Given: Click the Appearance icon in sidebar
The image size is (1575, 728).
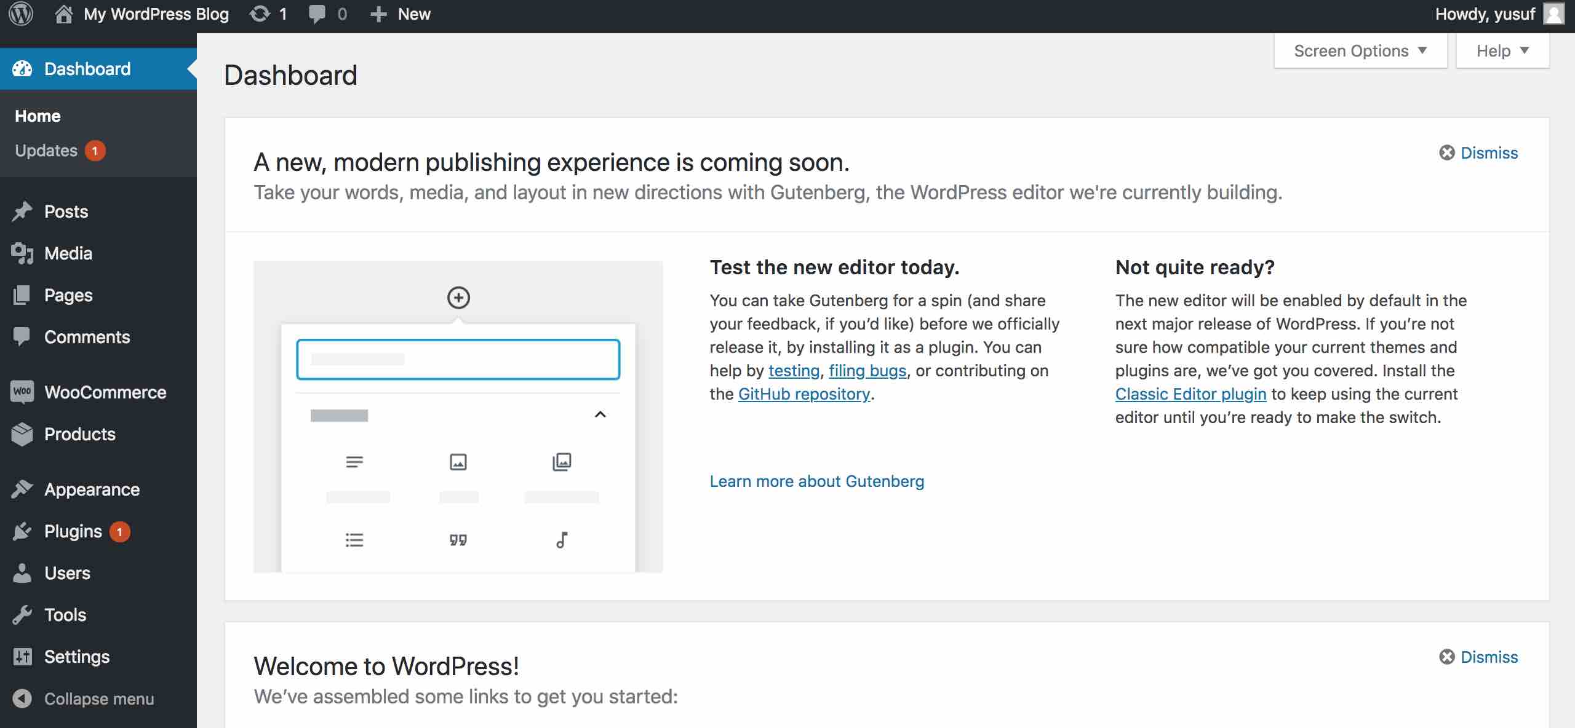Looking at the screenshot, I should 22,489.
